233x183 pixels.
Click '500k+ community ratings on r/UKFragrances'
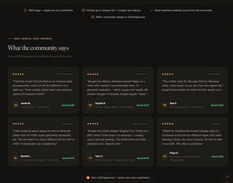120,17
